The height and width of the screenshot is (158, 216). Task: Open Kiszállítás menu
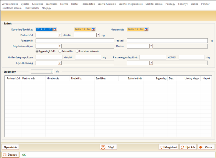37,4
